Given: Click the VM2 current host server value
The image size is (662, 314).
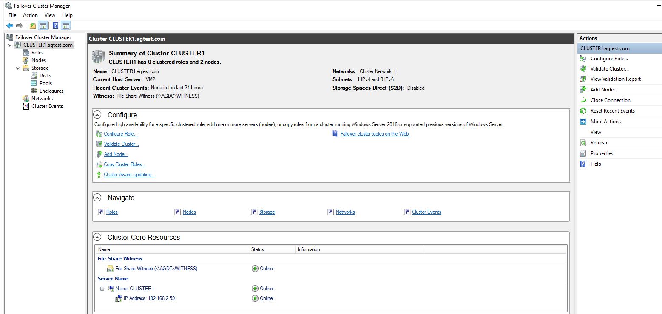Looking at the screenshot, I should [x=150, y=79].
